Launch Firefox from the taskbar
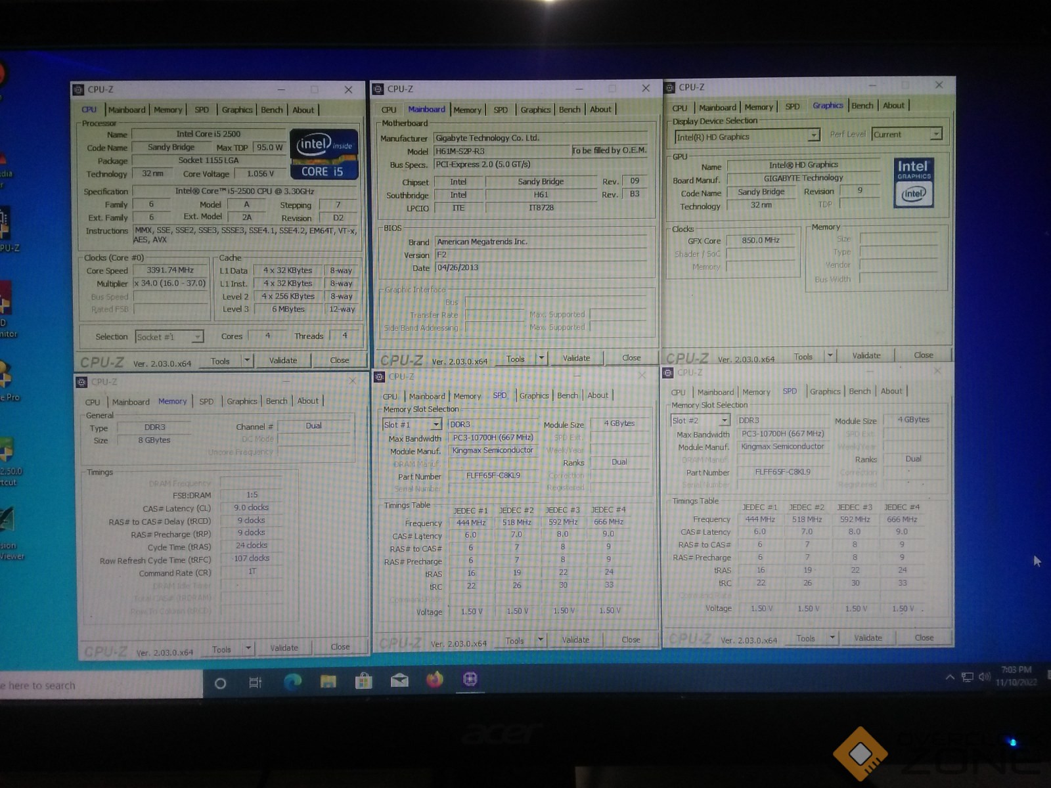This screenshot has height=788, width=1051. coord(434,679)
